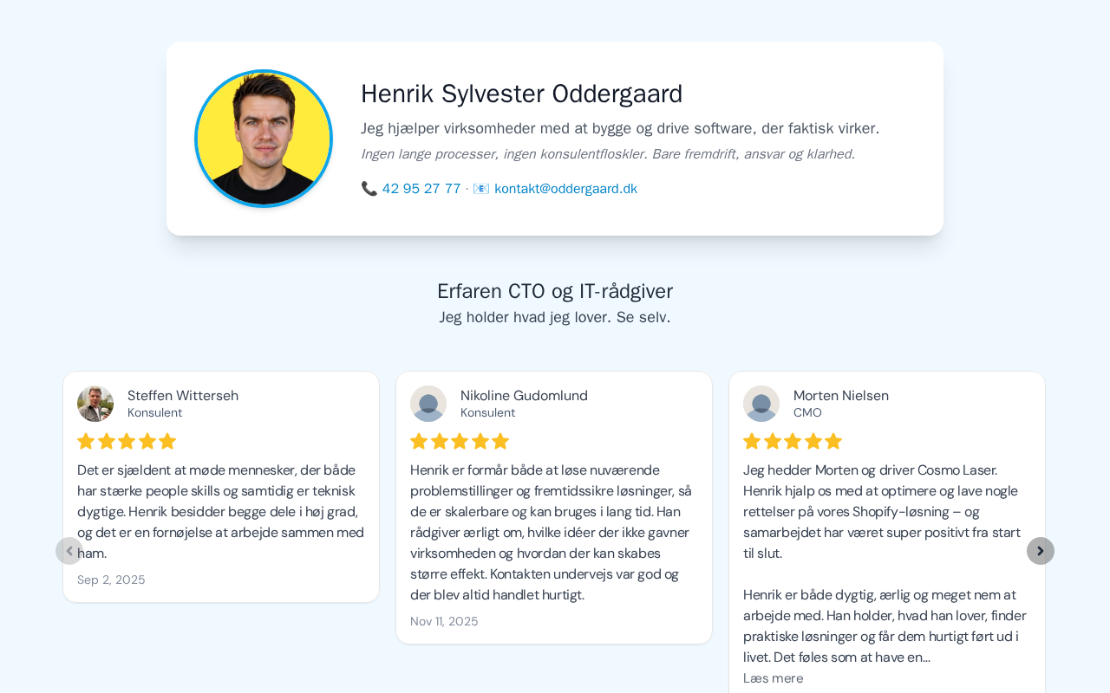Click the star rating in Morten's review
This screenshot has width=1110, height=693.
pyautogui.click(x=793, y=442)
